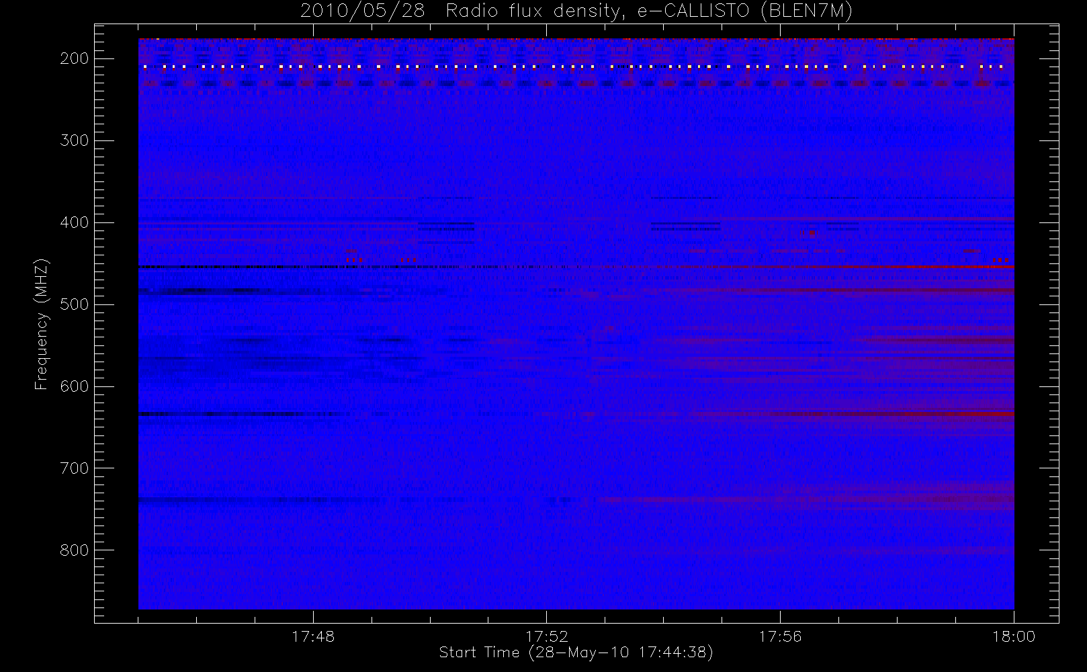1087x672 pixels.
Task: Click the 'Frequency (MHz)' axis label
Action: pos(42,324)
